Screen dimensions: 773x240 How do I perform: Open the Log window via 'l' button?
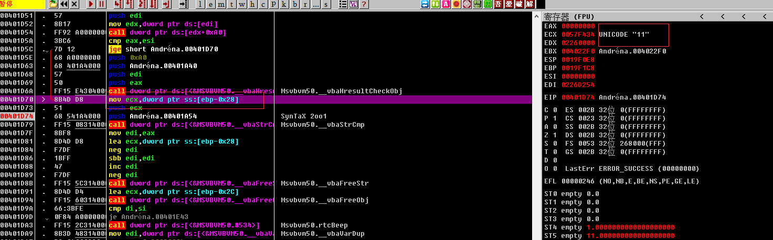201,4
